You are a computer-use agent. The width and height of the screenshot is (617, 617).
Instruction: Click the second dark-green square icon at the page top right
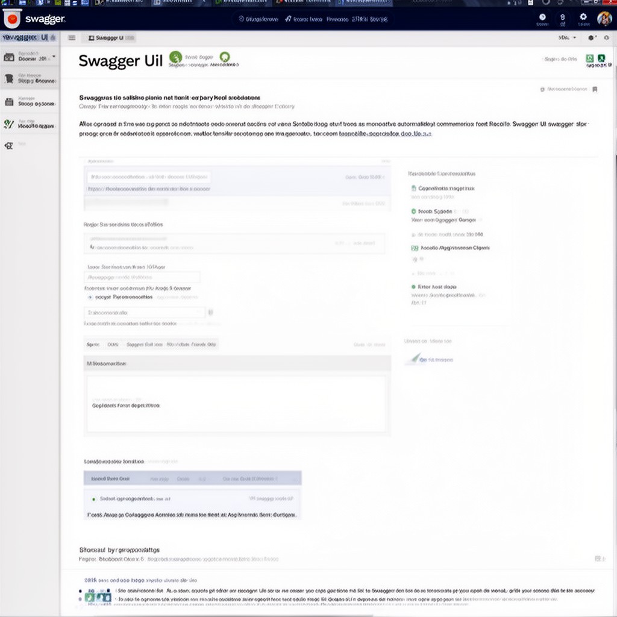[601, 58]
